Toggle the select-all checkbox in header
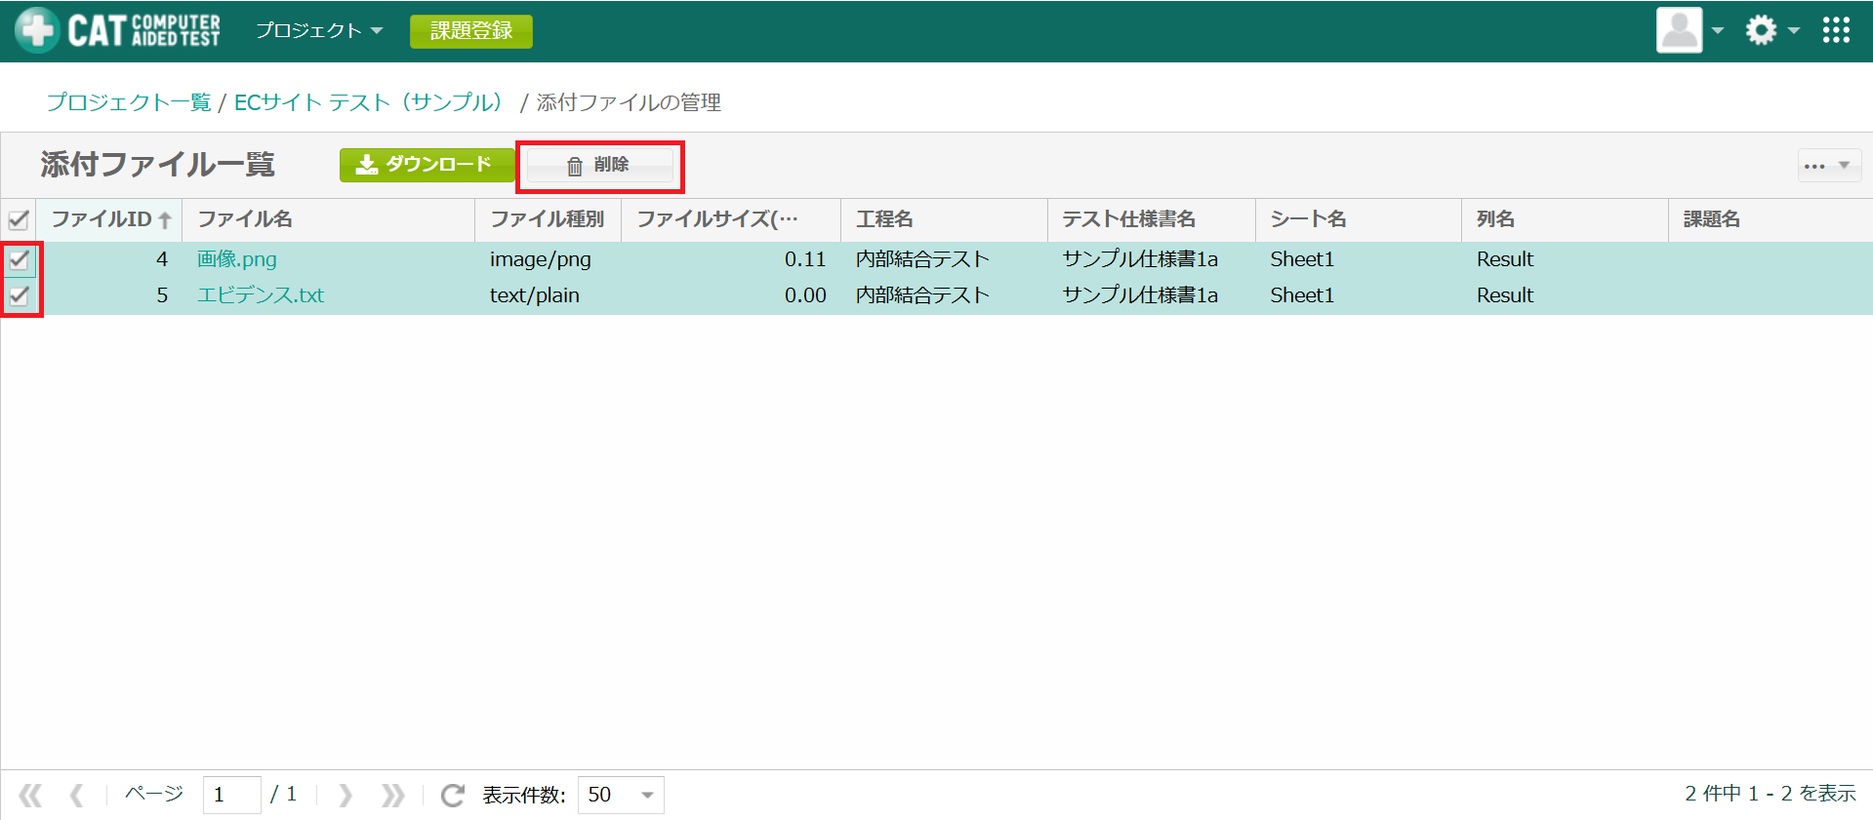 coord(19,219)
